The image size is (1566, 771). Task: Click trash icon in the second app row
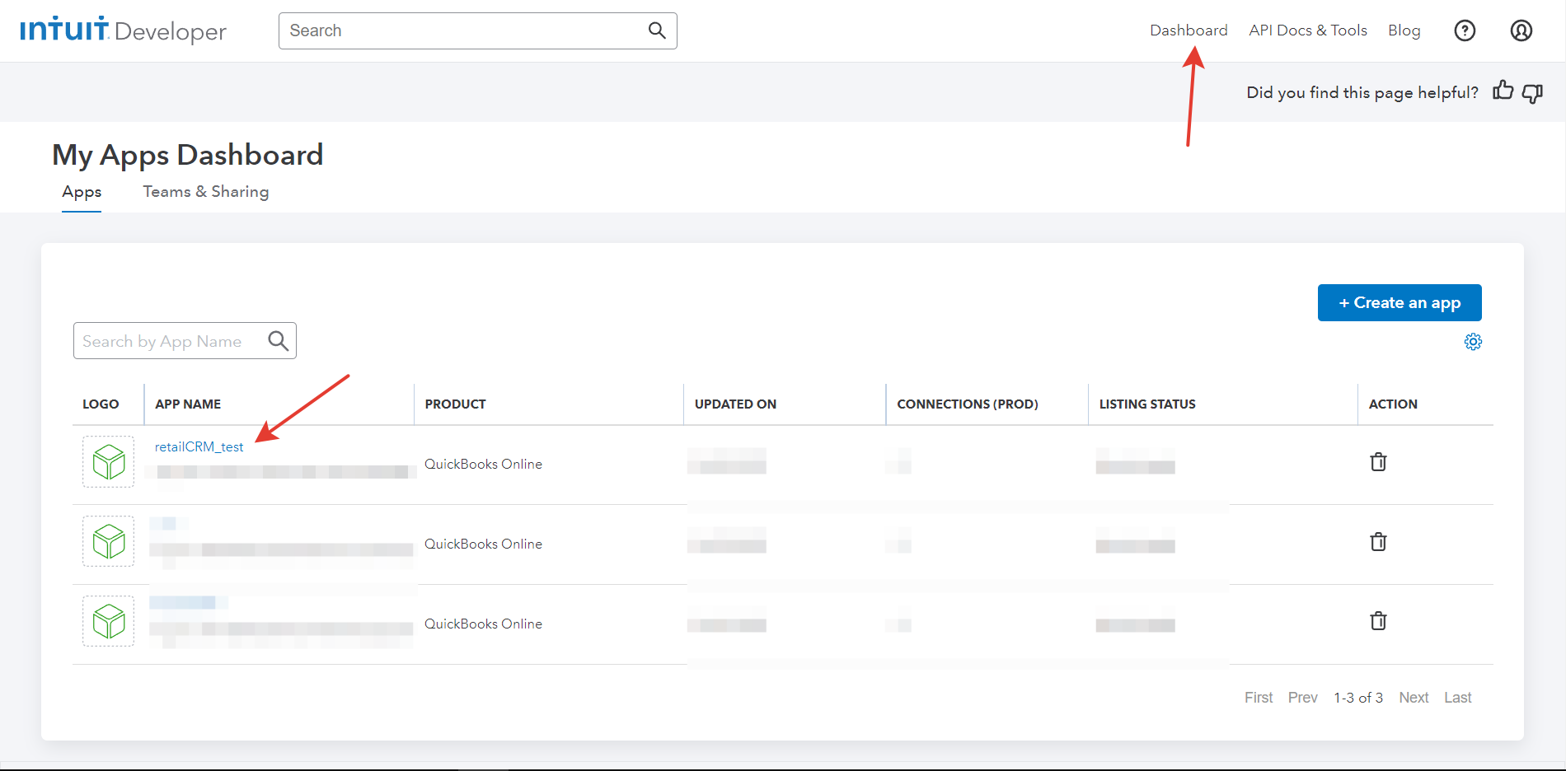pos(1378,541)
